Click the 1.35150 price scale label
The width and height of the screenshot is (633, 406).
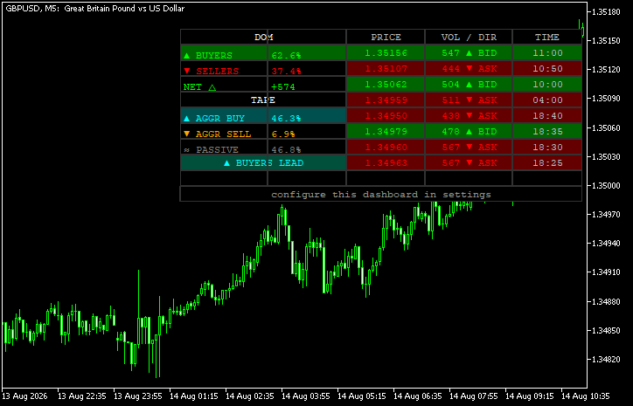pyautogui.click(x=606, y=41)
